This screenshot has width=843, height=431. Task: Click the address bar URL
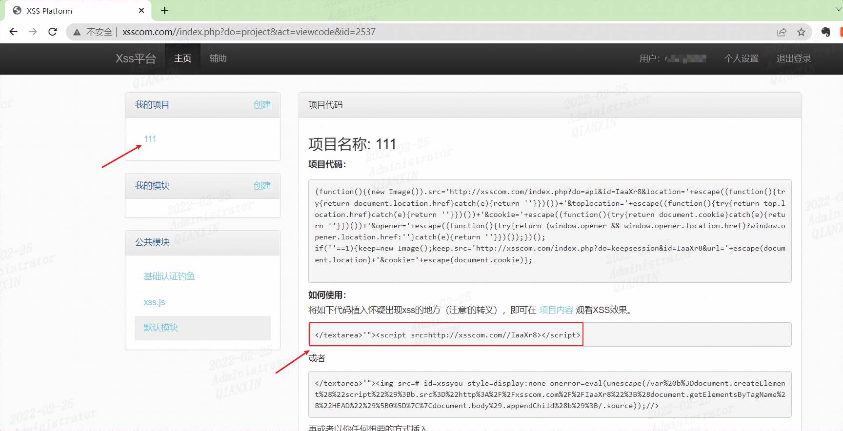pyautogui.click(x=249, y=32)
